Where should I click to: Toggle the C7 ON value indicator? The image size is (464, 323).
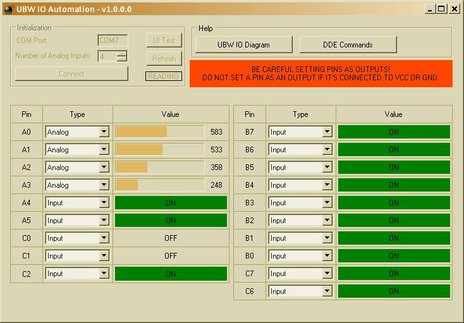pos(394,274)
